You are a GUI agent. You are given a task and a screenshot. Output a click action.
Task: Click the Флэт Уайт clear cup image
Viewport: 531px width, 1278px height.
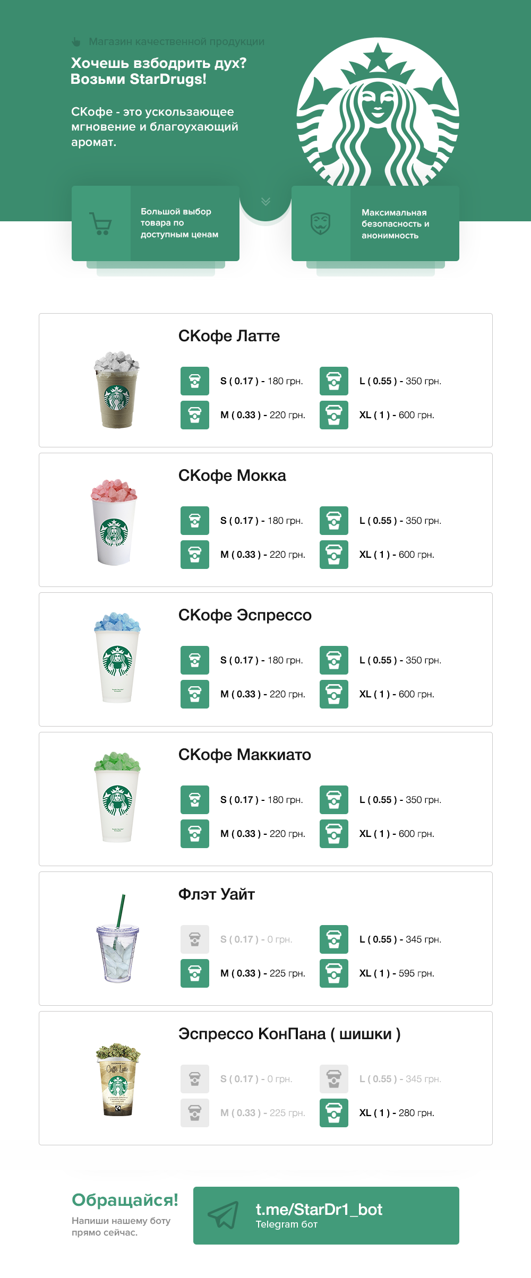pyautogui.click(x=118, y=938)
